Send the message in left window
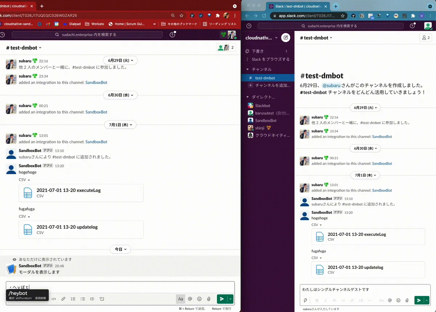This screenshot has width=436, height=312. 221,299
